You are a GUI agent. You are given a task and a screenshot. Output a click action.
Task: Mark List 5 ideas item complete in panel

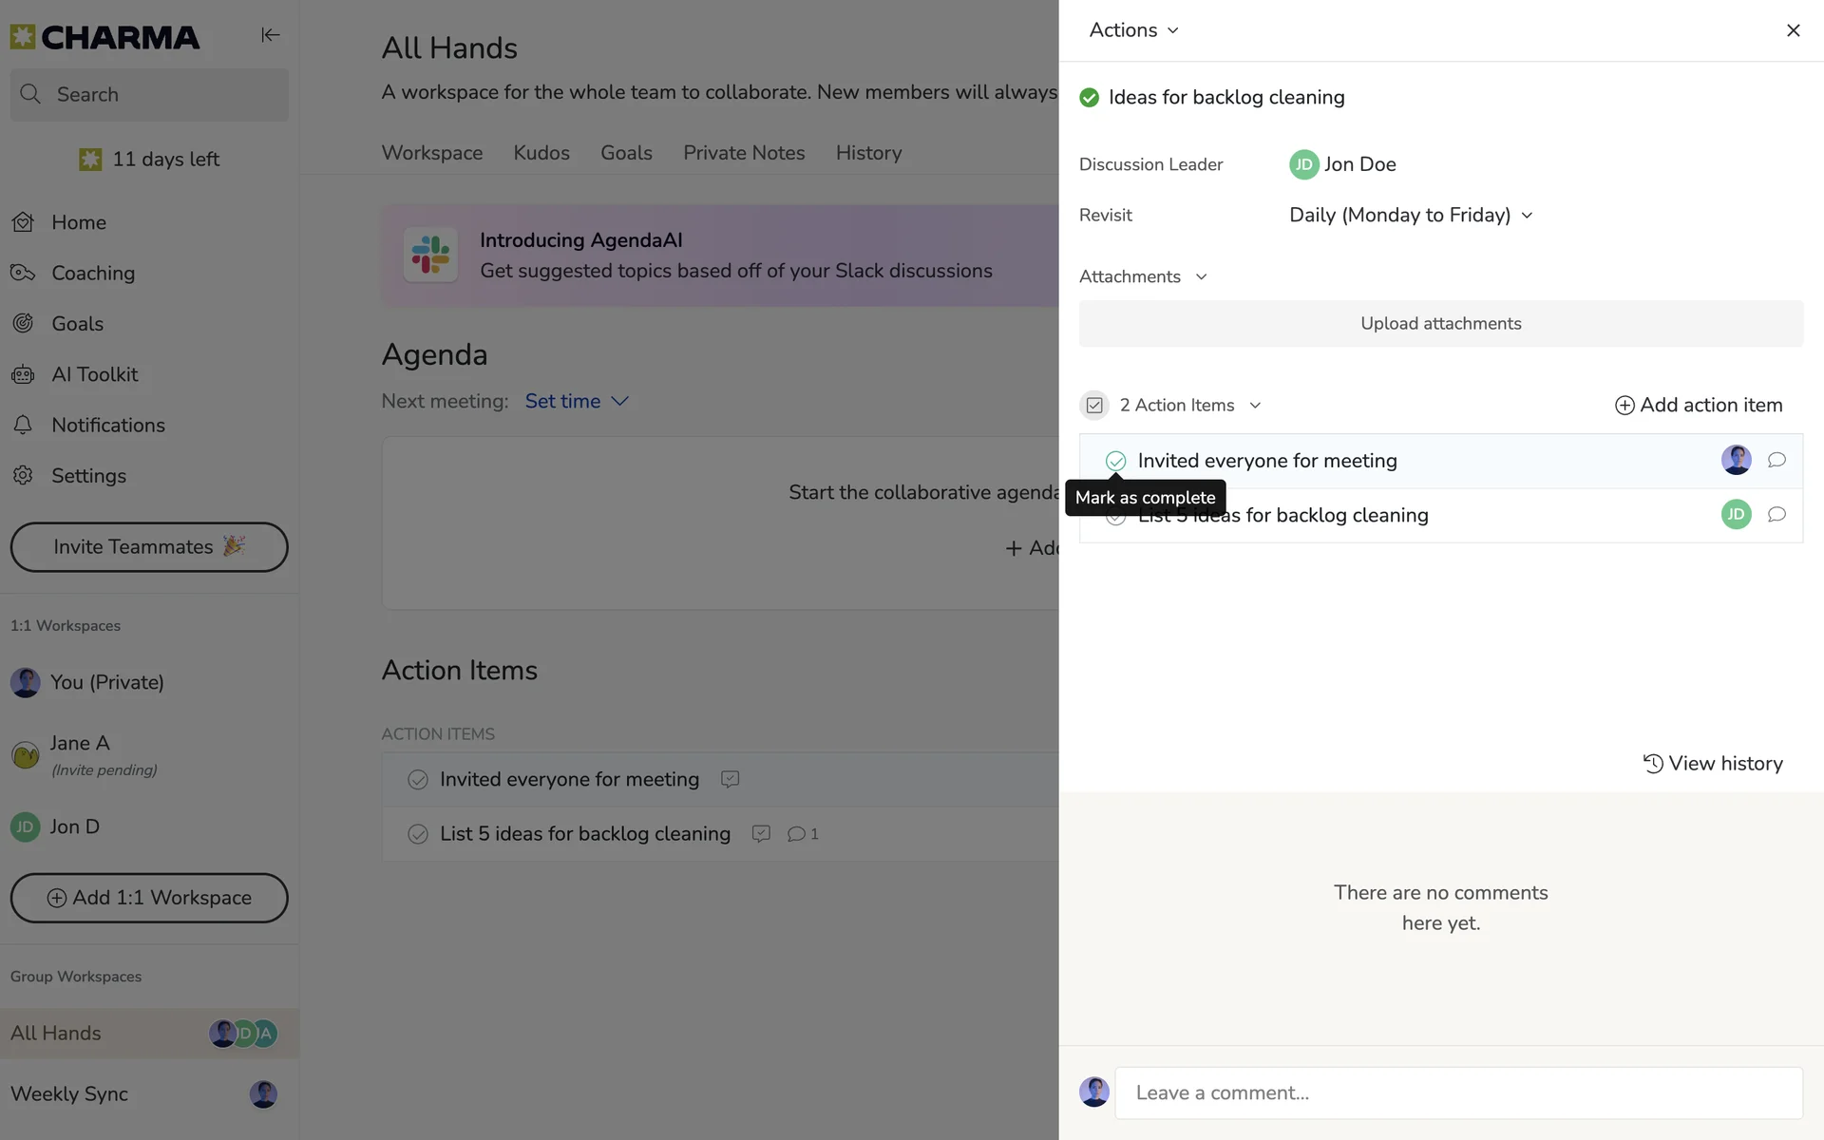pos(1115,518)
